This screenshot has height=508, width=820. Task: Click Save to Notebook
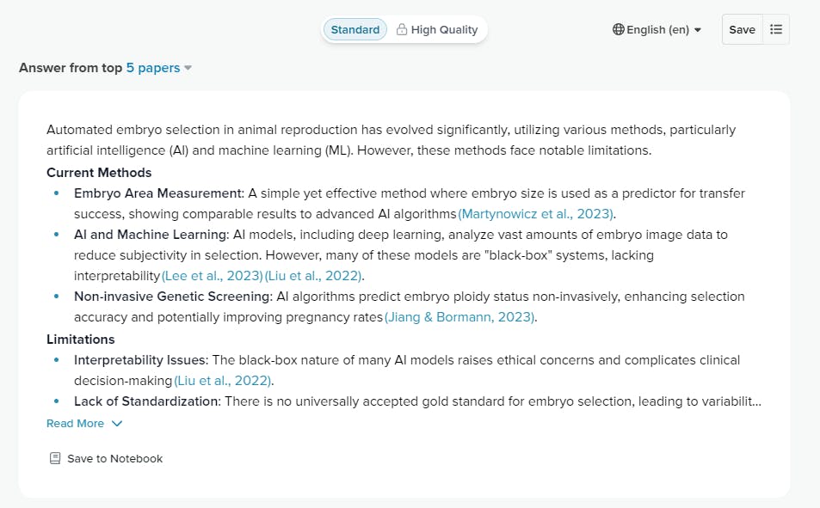(114, 458)
